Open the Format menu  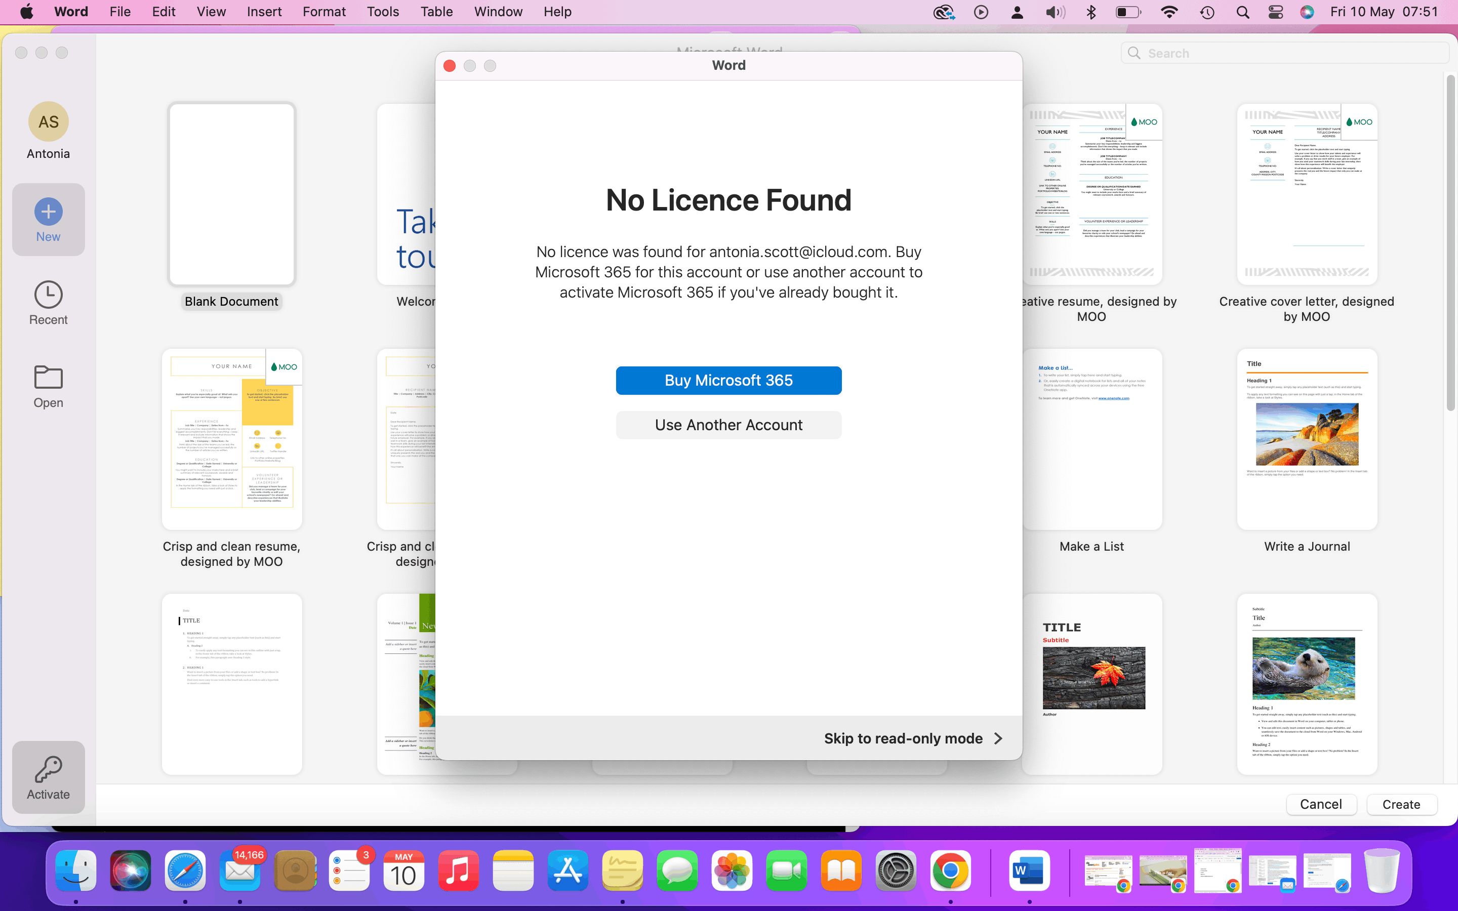(323, 12)
